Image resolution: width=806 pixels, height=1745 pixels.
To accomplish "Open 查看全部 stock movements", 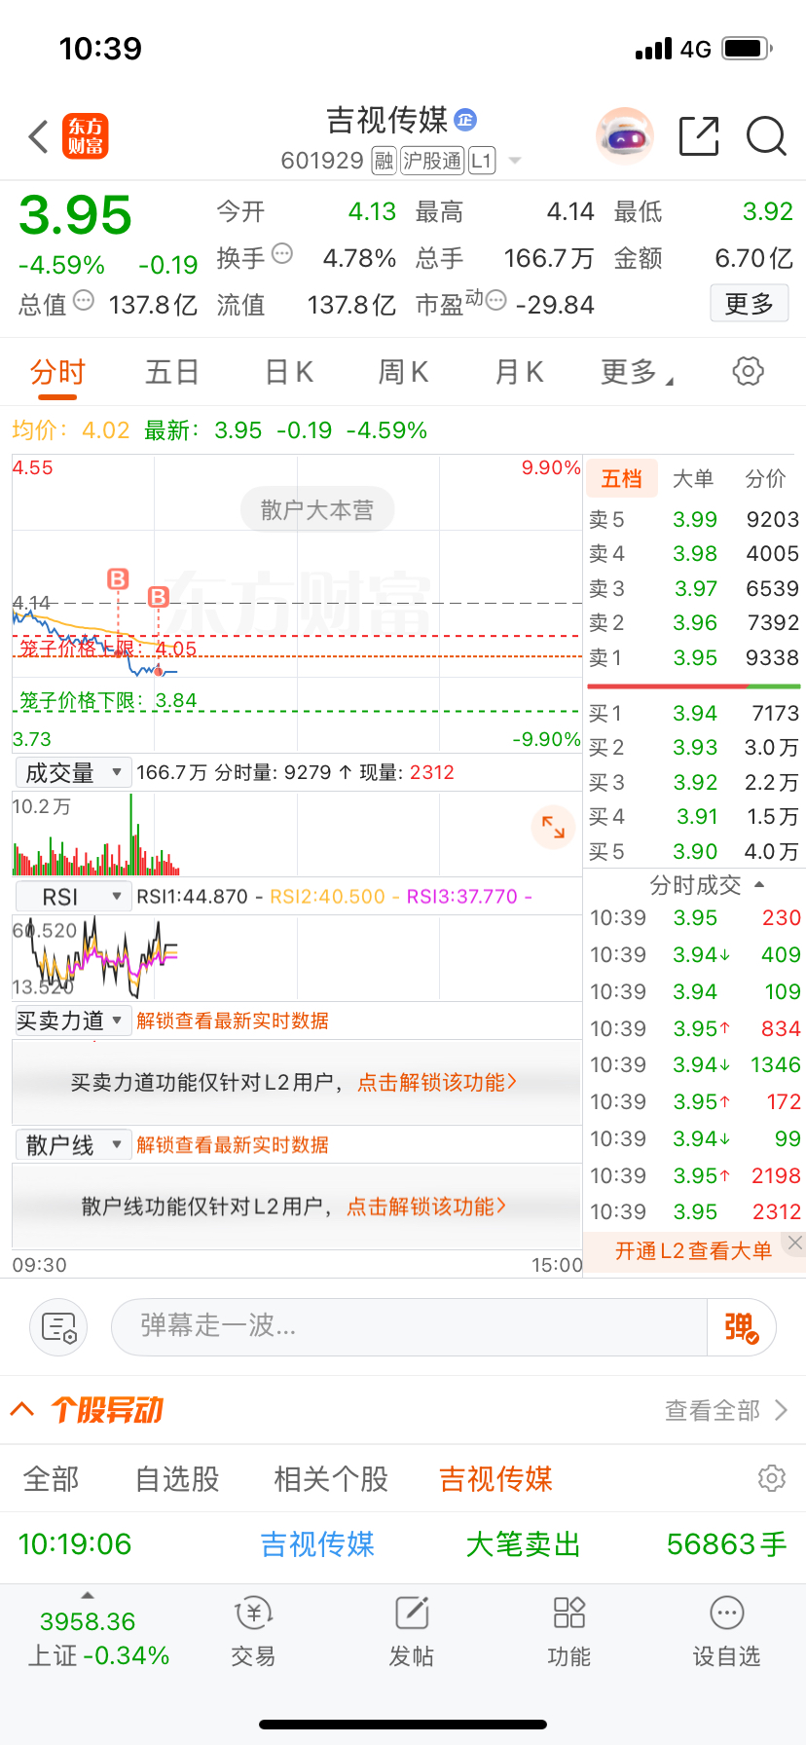I will point(726,1410).
